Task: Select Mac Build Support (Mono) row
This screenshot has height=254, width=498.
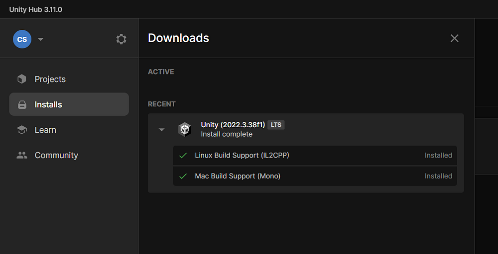Action: pos(315,176)
